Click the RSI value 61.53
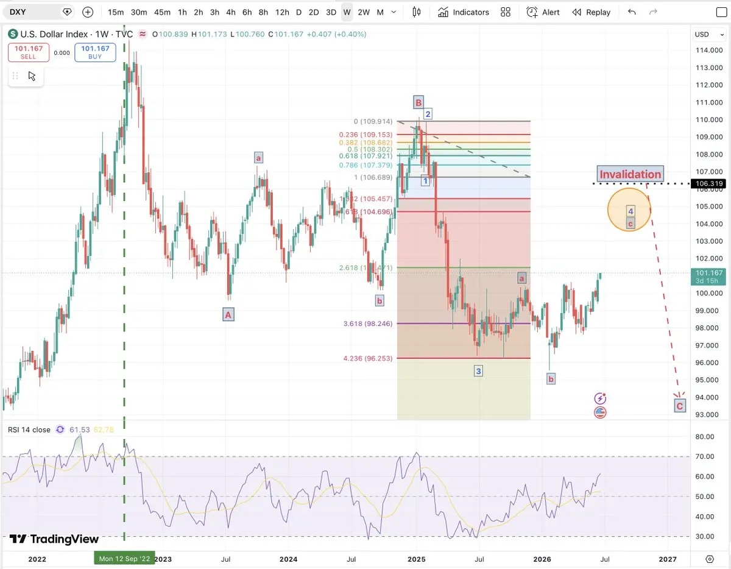This screenshot has width=731, height=569. [79, 429]
